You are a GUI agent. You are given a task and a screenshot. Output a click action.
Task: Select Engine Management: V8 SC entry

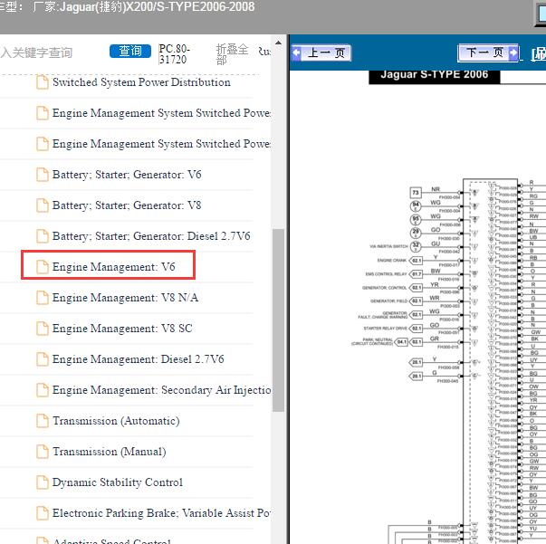point(122,329)
